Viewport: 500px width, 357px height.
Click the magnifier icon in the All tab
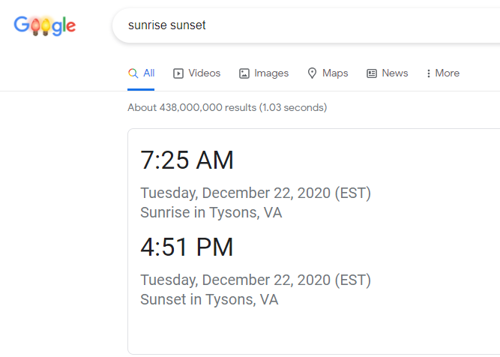click(133, 73)
